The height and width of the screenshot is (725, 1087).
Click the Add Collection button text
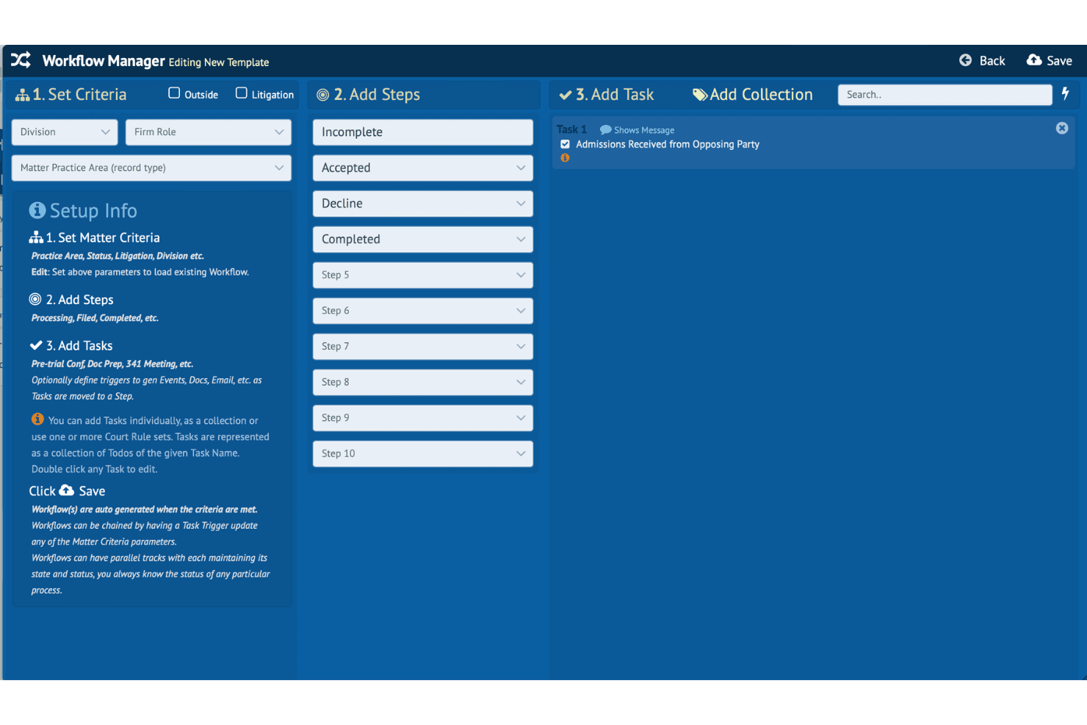[x=761, y=95]
